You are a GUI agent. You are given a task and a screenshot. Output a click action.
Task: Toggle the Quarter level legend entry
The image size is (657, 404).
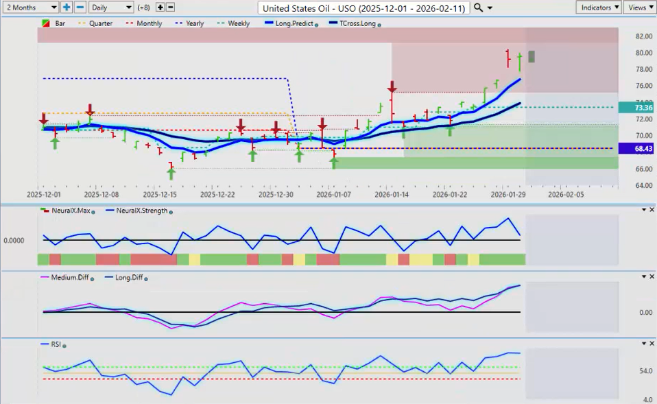95,23
